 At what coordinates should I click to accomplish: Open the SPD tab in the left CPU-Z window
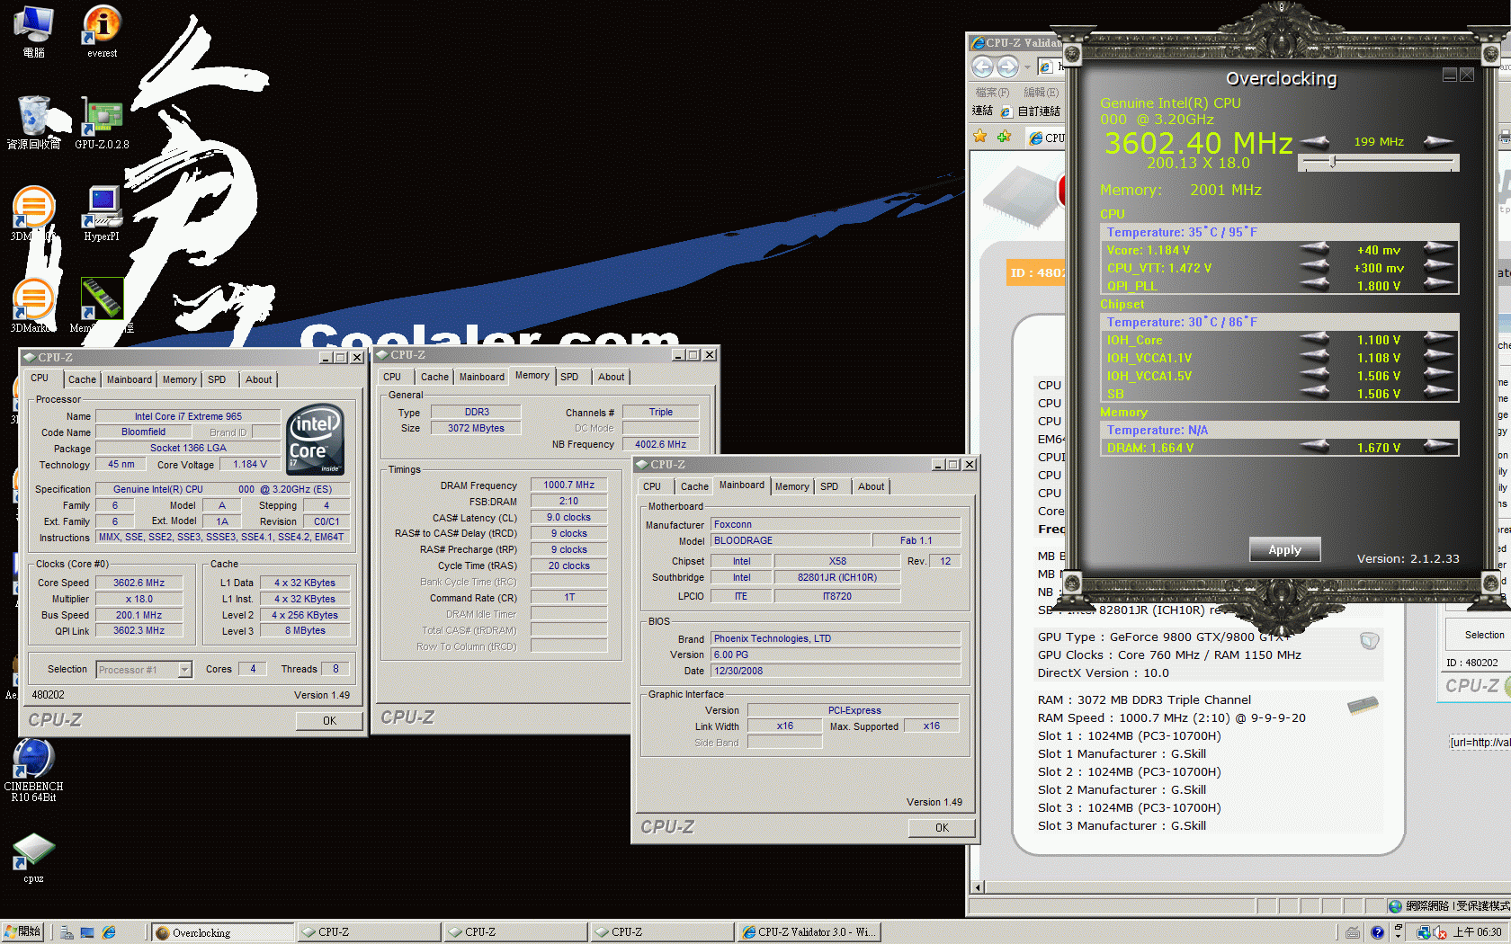217,379
